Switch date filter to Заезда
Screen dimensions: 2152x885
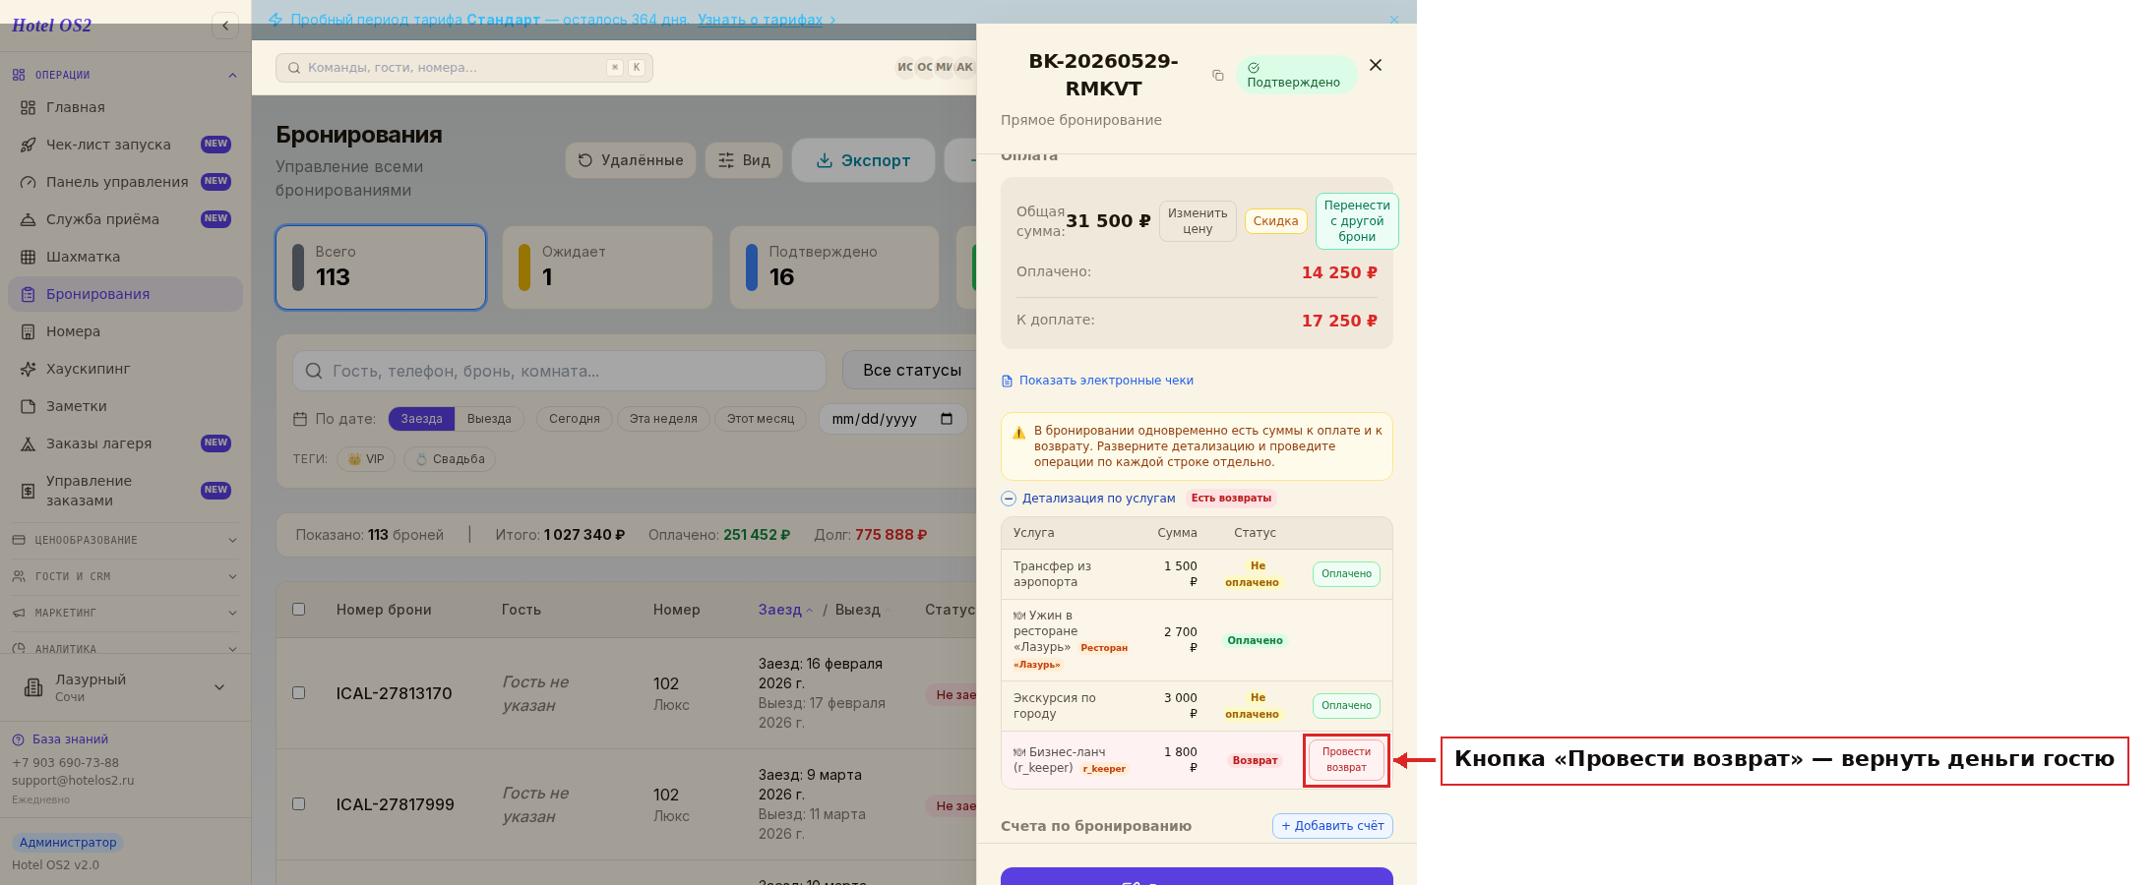421,419
